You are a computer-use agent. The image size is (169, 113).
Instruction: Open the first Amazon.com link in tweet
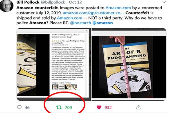[118, 8]
